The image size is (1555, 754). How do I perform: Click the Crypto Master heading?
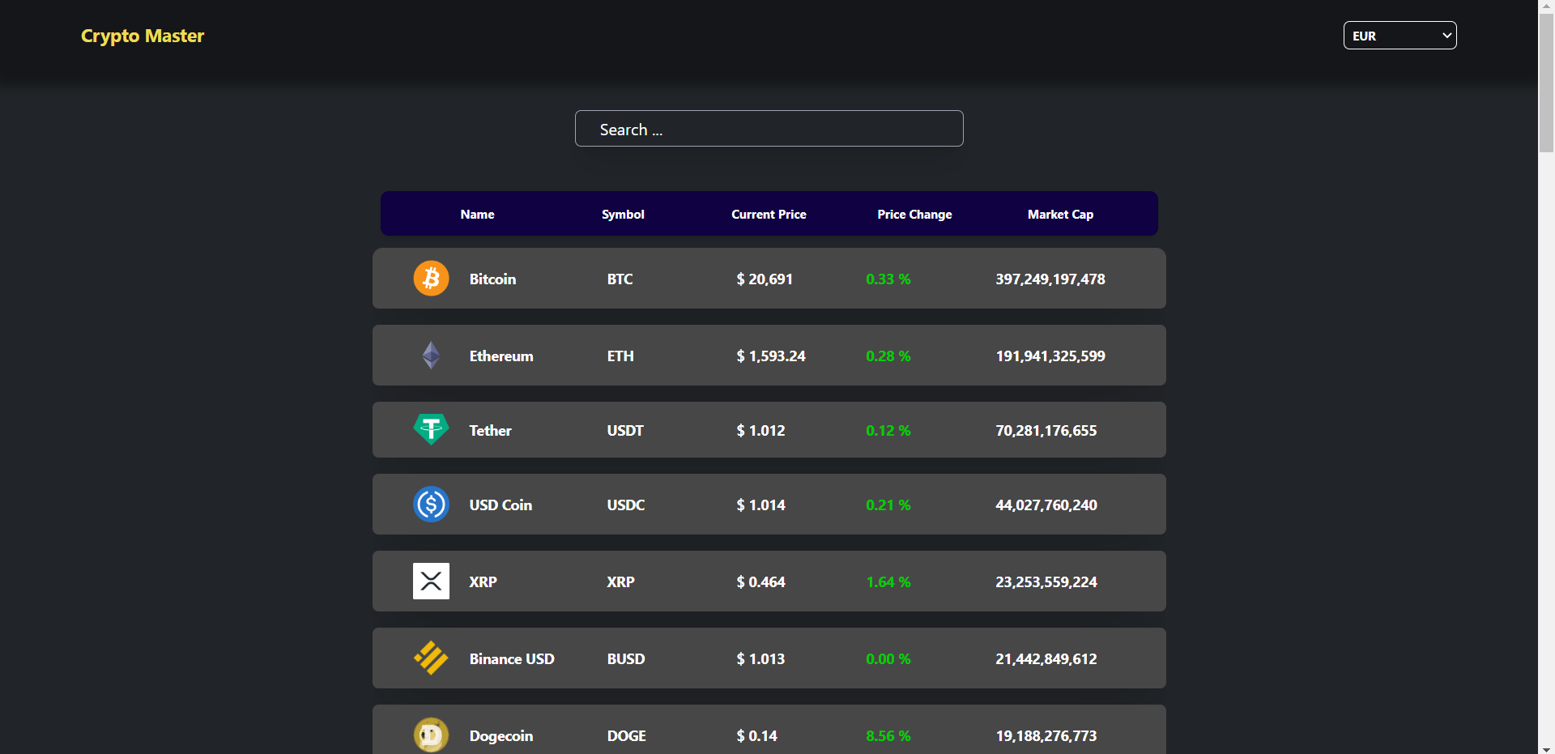[143, 35]
